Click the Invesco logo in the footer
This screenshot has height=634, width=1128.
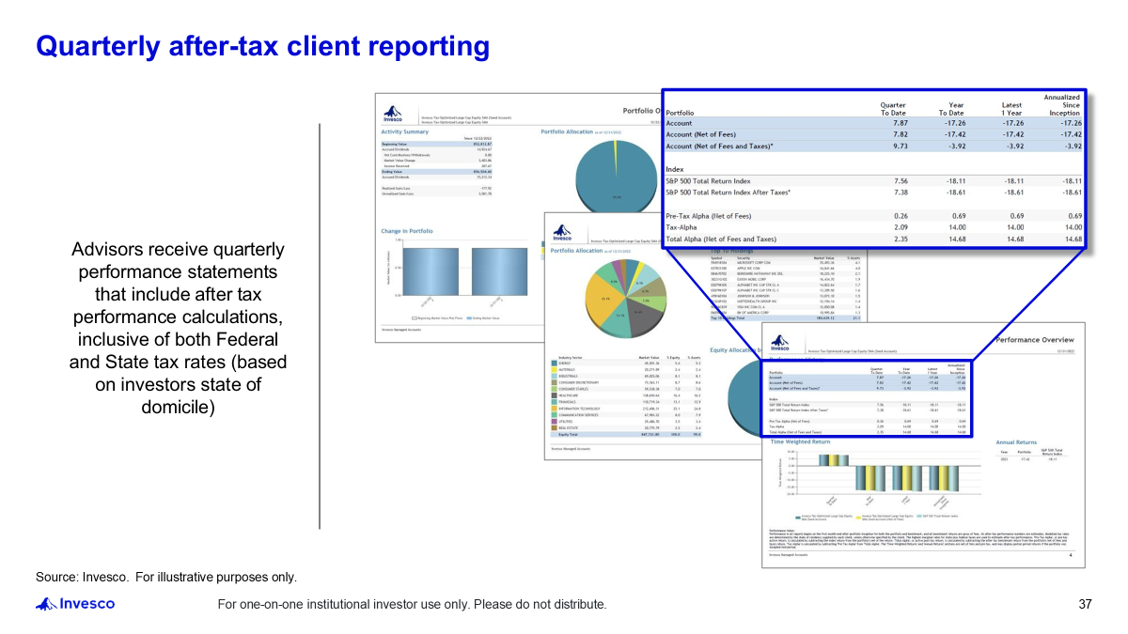click(75, 604)
